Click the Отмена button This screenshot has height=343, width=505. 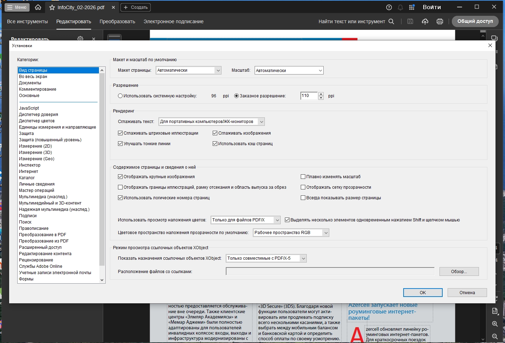[x=467, y=293]
